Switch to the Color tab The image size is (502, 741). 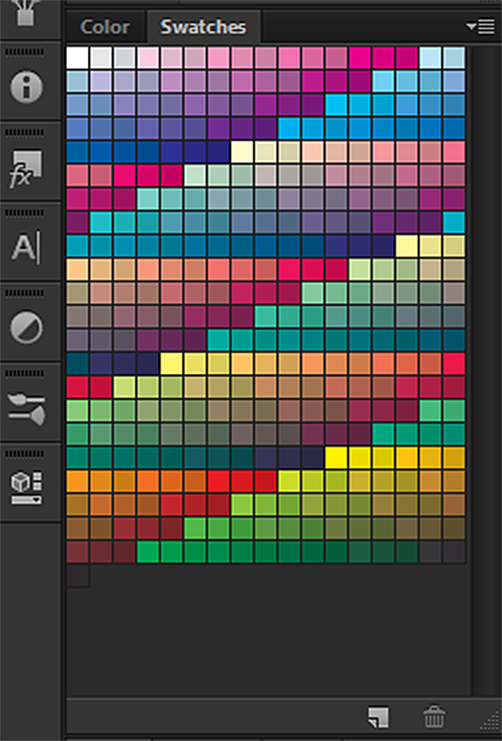click(105, 27)
